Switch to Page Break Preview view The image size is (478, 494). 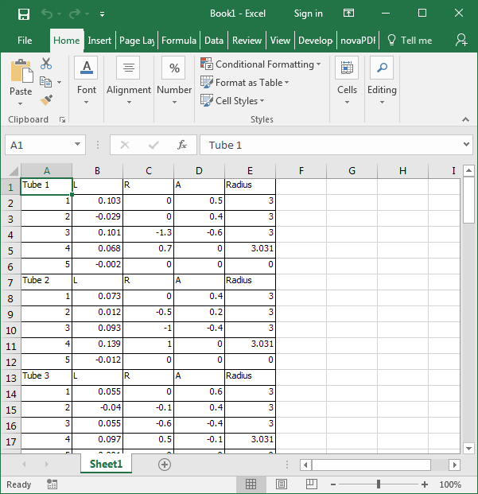coord(311,484)
